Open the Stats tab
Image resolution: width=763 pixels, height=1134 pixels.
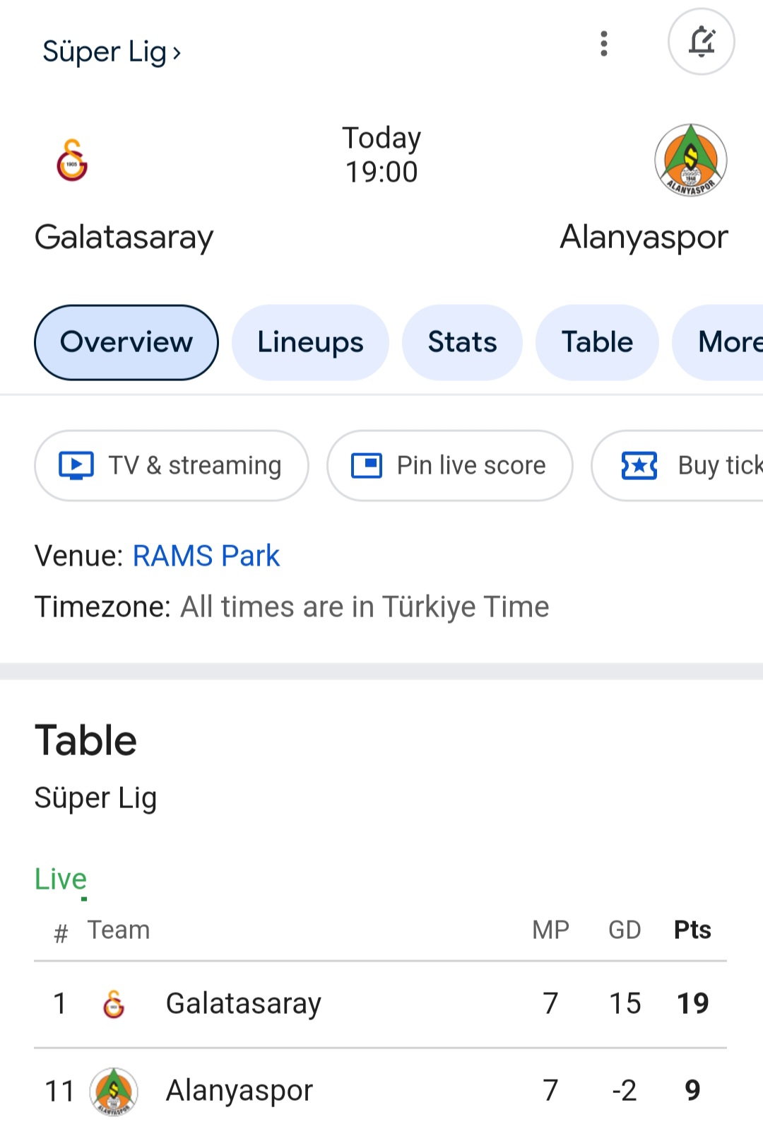462,342
